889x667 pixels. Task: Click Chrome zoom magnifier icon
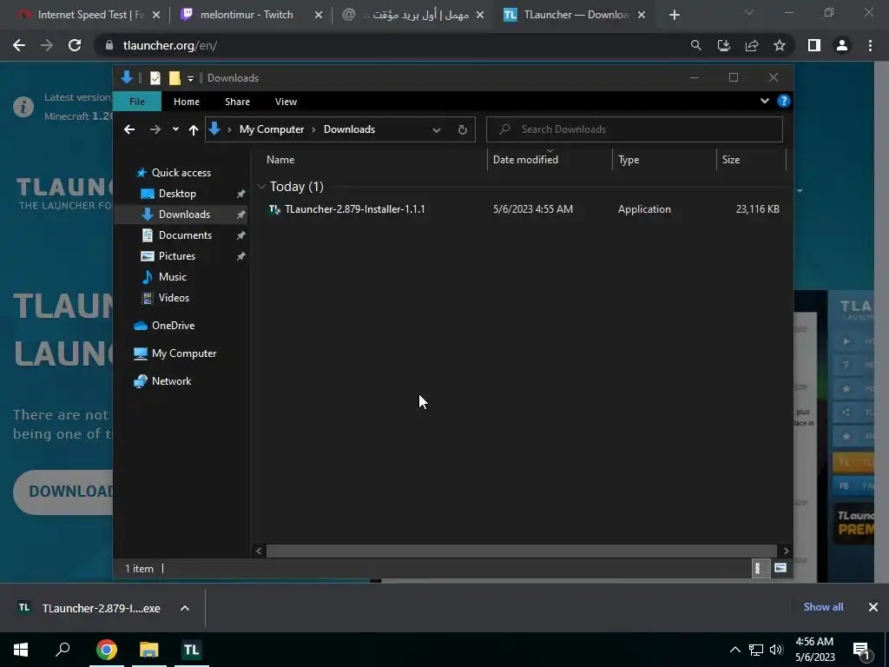point(695,45)
